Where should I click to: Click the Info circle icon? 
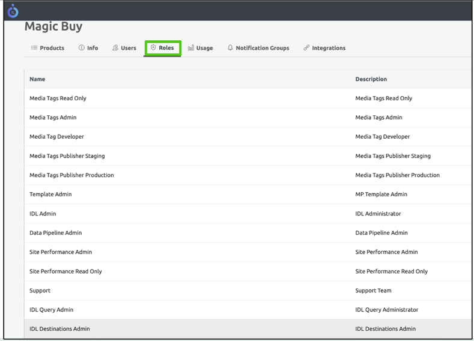coord(82,48)
